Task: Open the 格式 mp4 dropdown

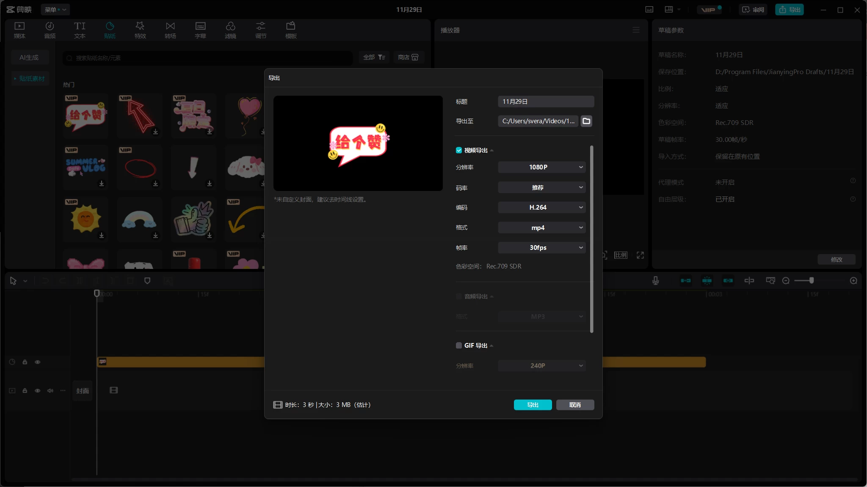Action: [x=541, y=227]
